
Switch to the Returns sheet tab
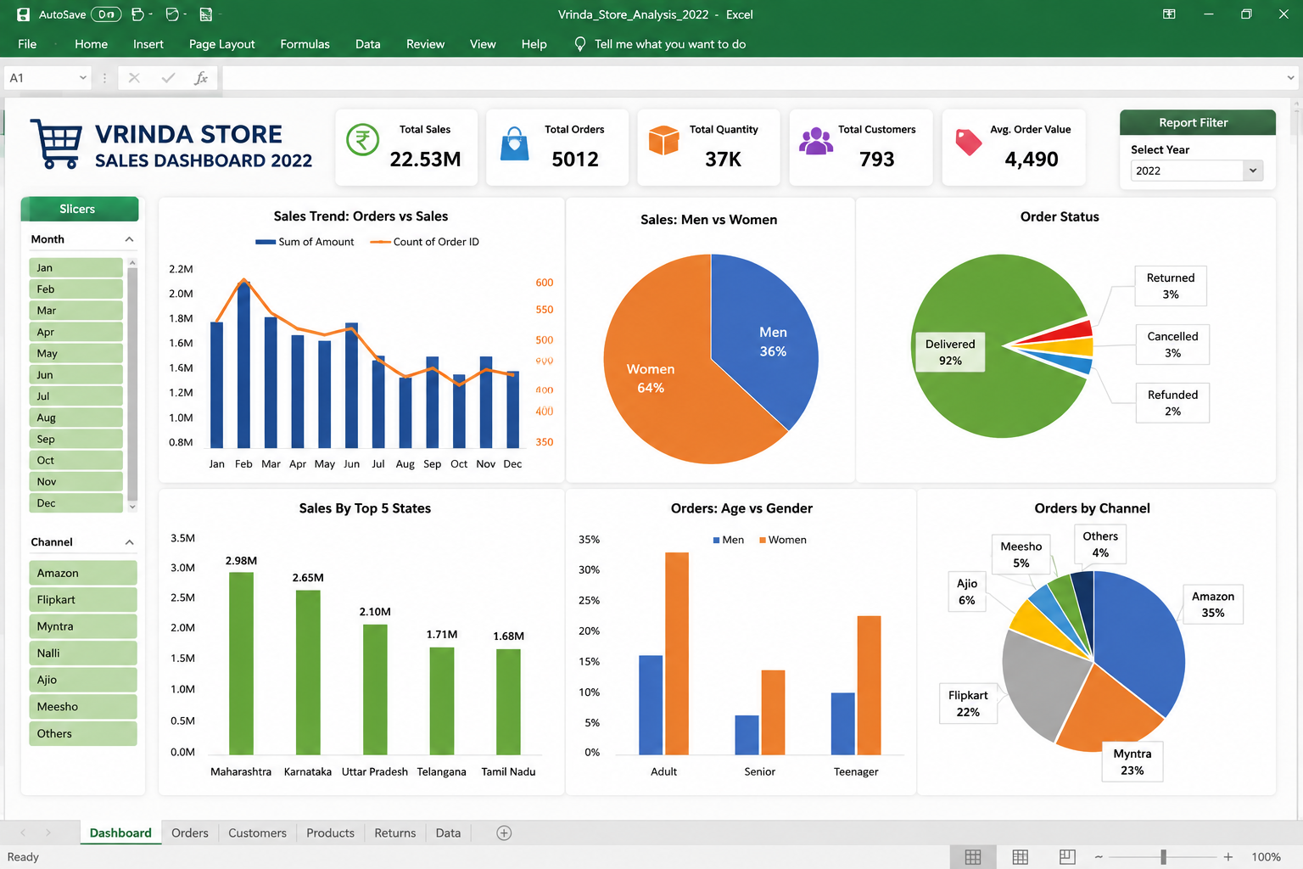[395, 833]
